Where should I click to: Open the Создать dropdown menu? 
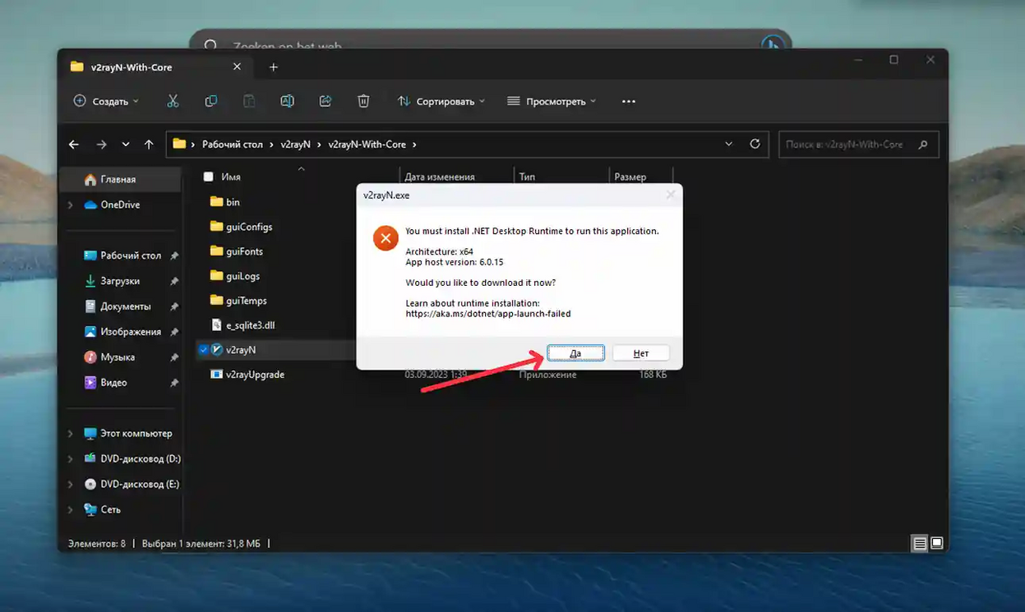pyautogui.click(x=106, y=101)
